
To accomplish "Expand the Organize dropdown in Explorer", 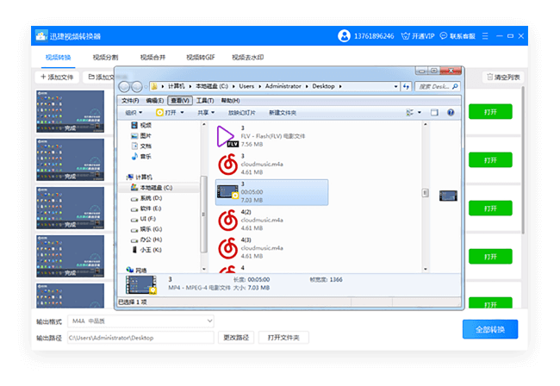I will coord(134,113).
